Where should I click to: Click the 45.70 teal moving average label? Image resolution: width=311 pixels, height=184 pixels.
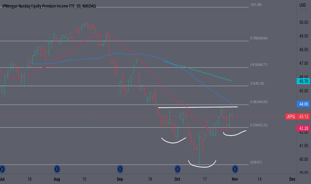(303, 81)
